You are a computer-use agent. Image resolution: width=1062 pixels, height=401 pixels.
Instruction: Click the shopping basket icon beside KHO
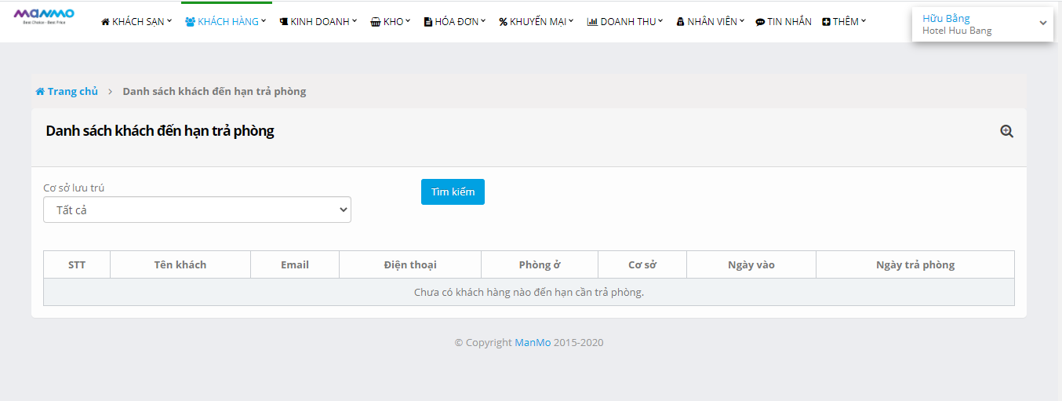[376, 22]
